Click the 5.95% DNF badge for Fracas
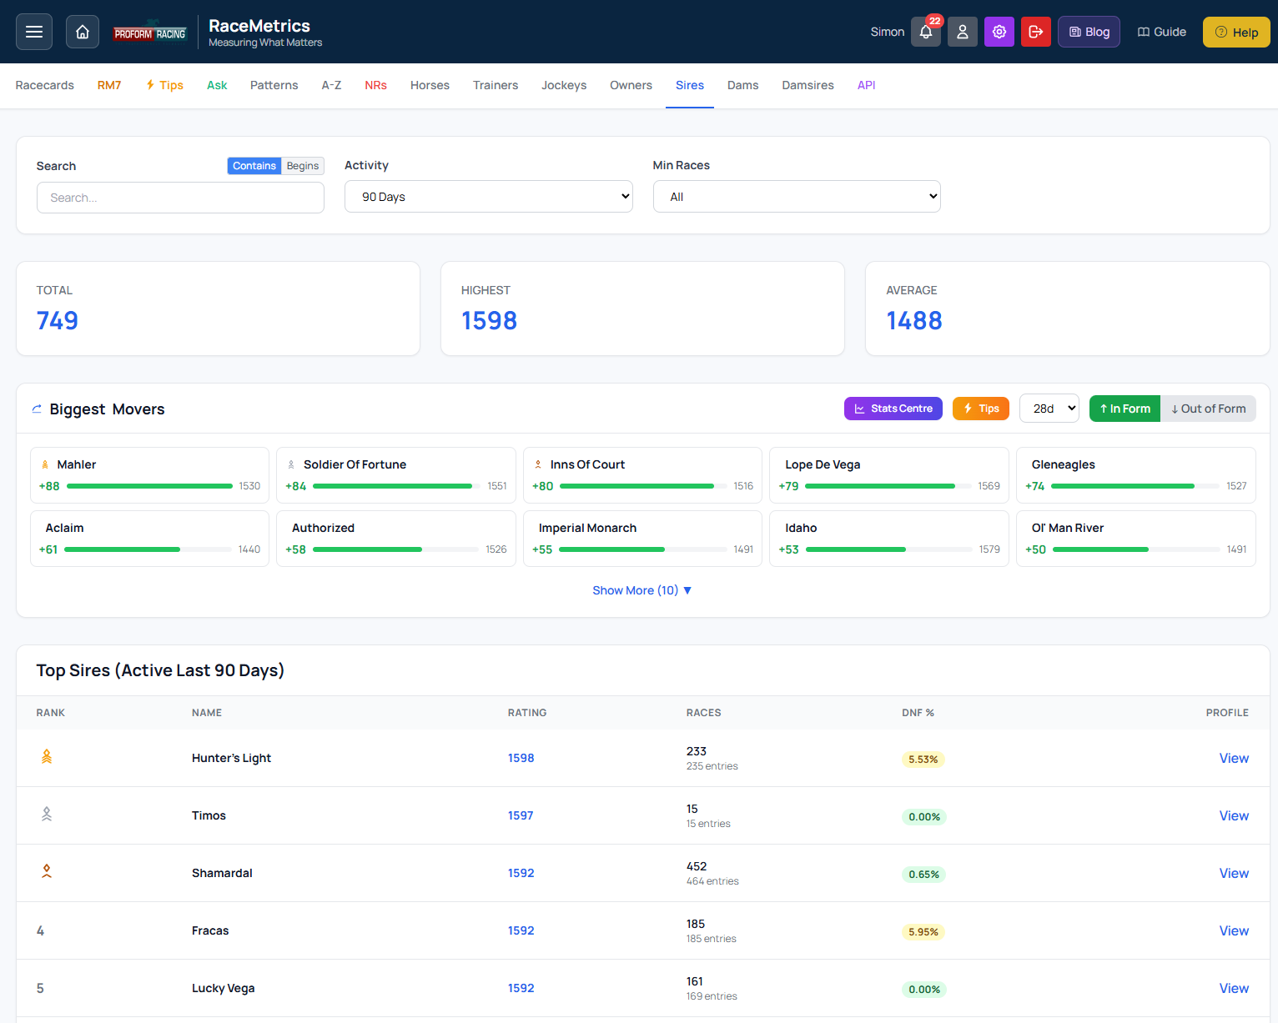The height and width of the screenshot is (1023, 1278). coord(923,931)
